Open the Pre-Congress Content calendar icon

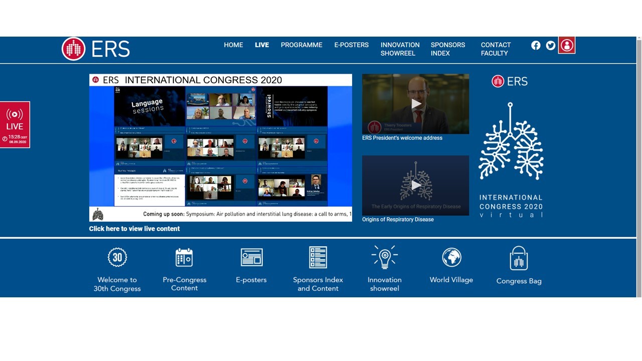(x=184, y=257)
